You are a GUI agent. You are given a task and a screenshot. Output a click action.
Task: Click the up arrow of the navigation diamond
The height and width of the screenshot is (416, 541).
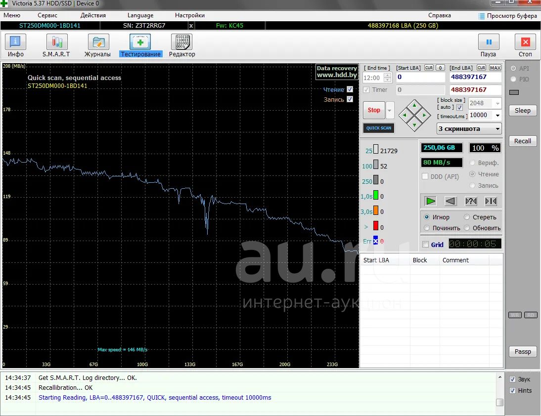click(x=414, y=105)
